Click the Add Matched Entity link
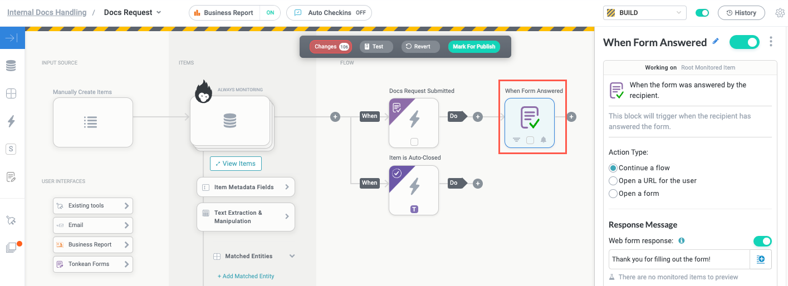Screen dimensions: 788x286 tap(246, 276)
